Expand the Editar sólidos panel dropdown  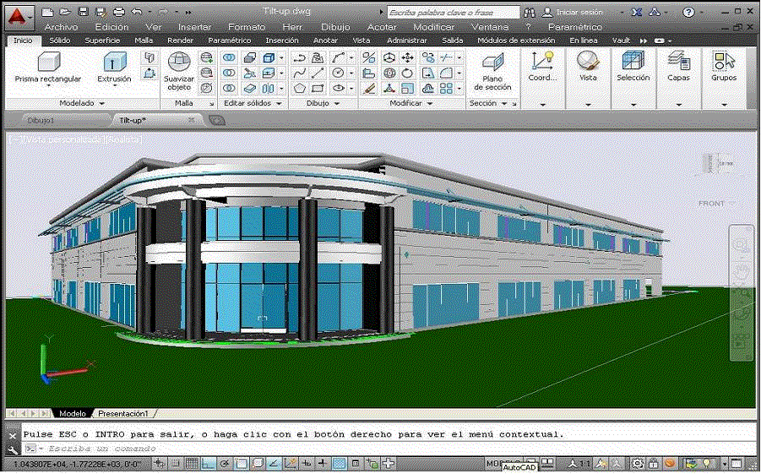click(x=253, y=103)
